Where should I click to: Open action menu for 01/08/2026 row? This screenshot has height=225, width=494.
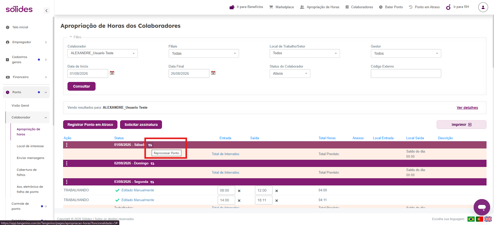point(67,145)
